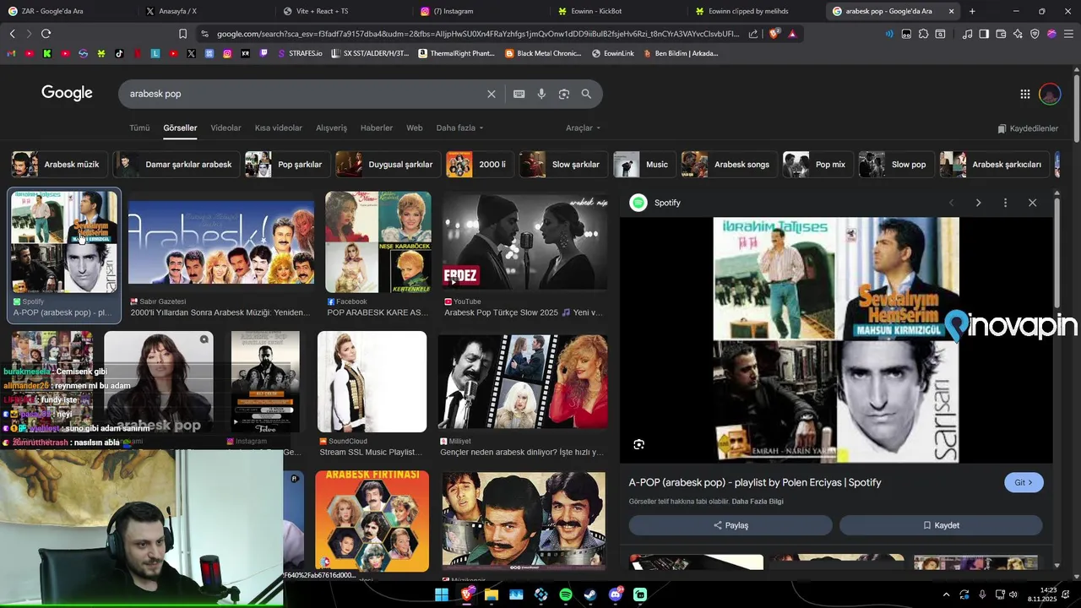This screenshot has width=1081, height=608.
Task: Select the Pop mix filter chip
Action: point(818,165)
